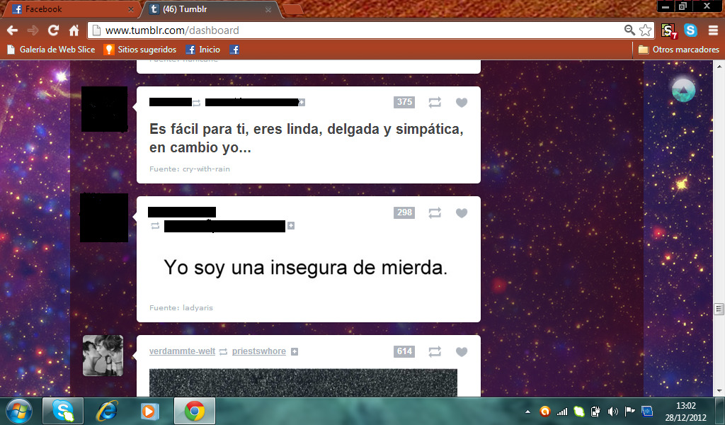The width and height of the screenshot is (725, 425).
Task: Click the plus icon in the 298-notes post header
Action: tap(291, 226)
